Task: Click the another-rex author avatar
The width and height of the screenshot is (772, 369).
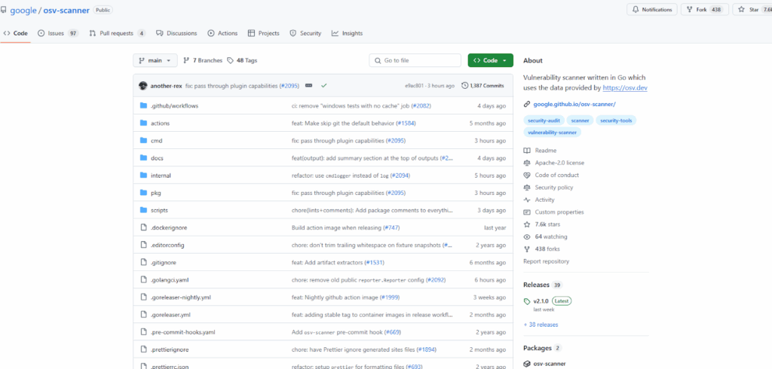Action: pos(143,86)
